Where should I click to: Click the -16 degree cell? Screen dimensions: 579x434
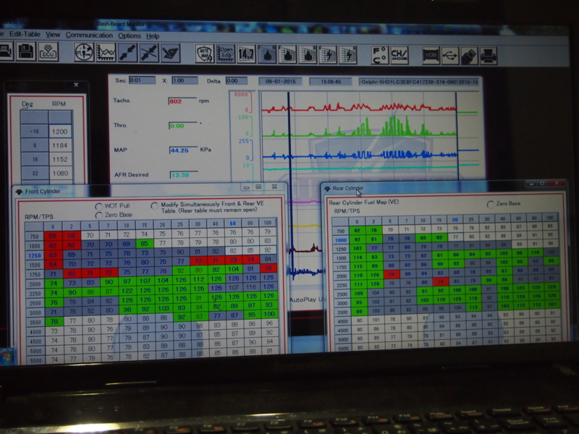pyautogui.click(x=35, y=132)
